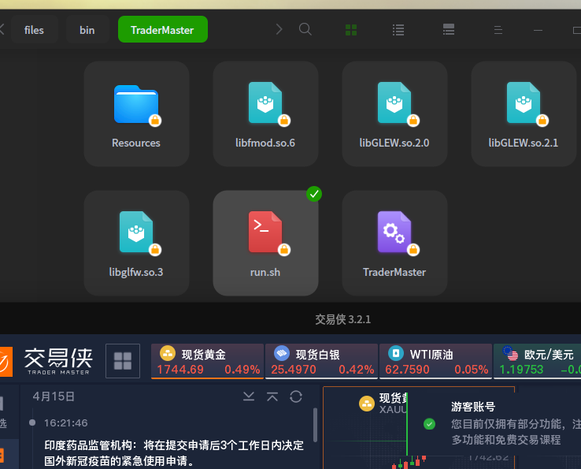Viewport: 581px width, 469px height.
Task: Switch to icon grid view
Action: click(x=351, y=30)
